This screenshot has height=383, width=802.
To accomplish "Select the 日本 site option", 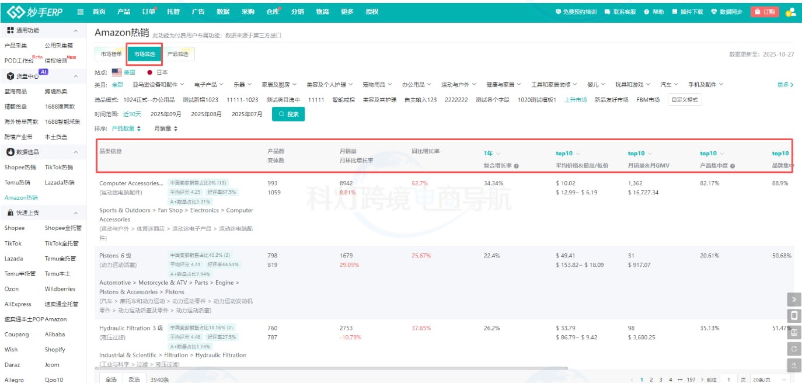I will pos(158,72).
